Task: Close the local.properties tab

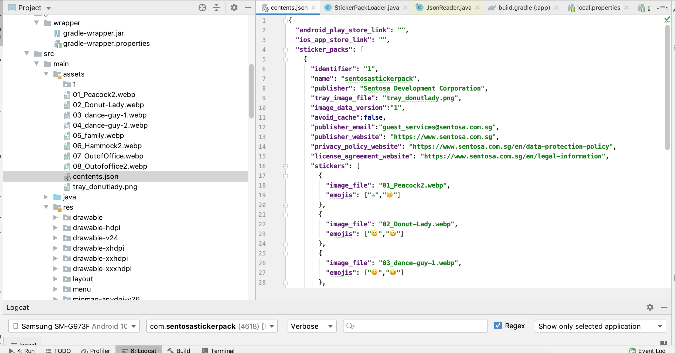Action: click(x=626, y=8)
